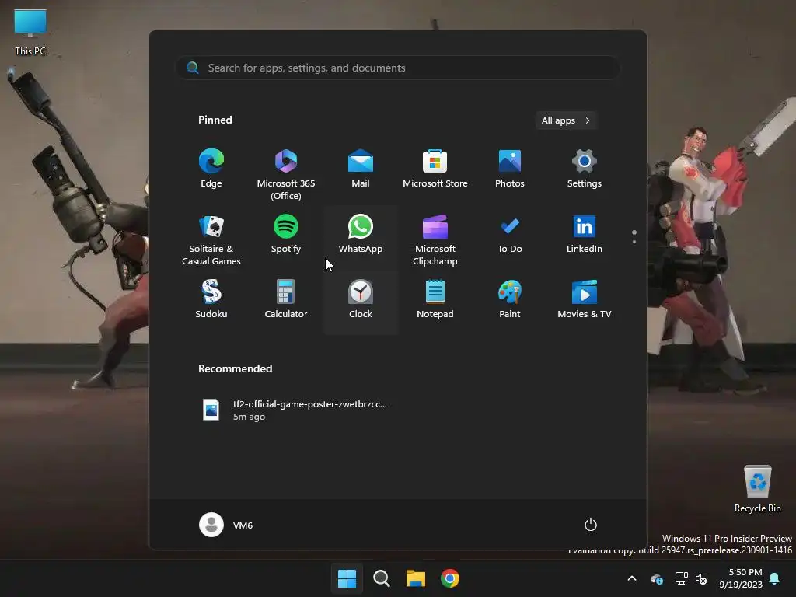Expand hidden system tray icons chevron

tap(632, 578)
